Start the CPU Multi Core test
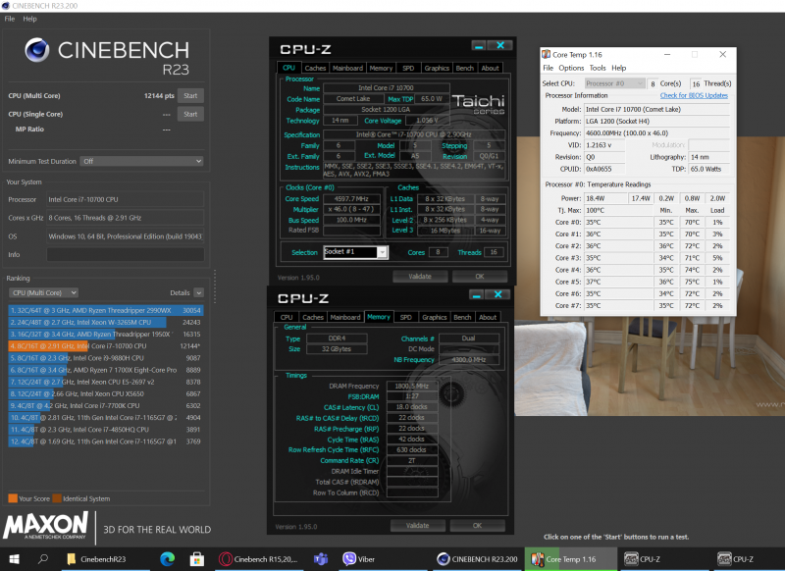 [x=190, y=95]
